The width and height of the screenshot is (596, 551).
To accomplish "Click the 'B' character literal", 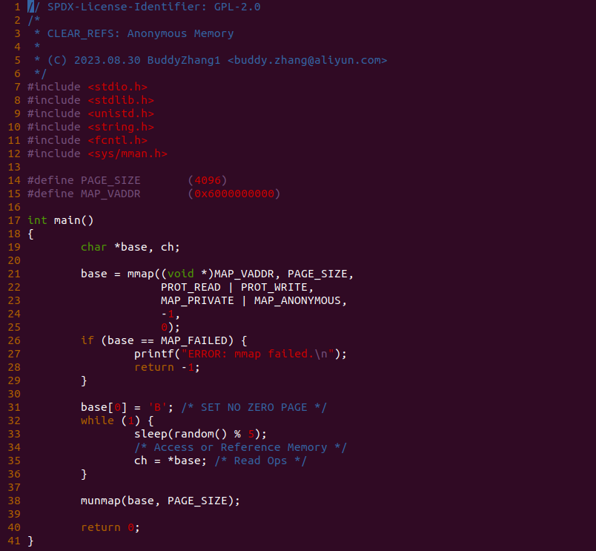I will pos(157,407).
